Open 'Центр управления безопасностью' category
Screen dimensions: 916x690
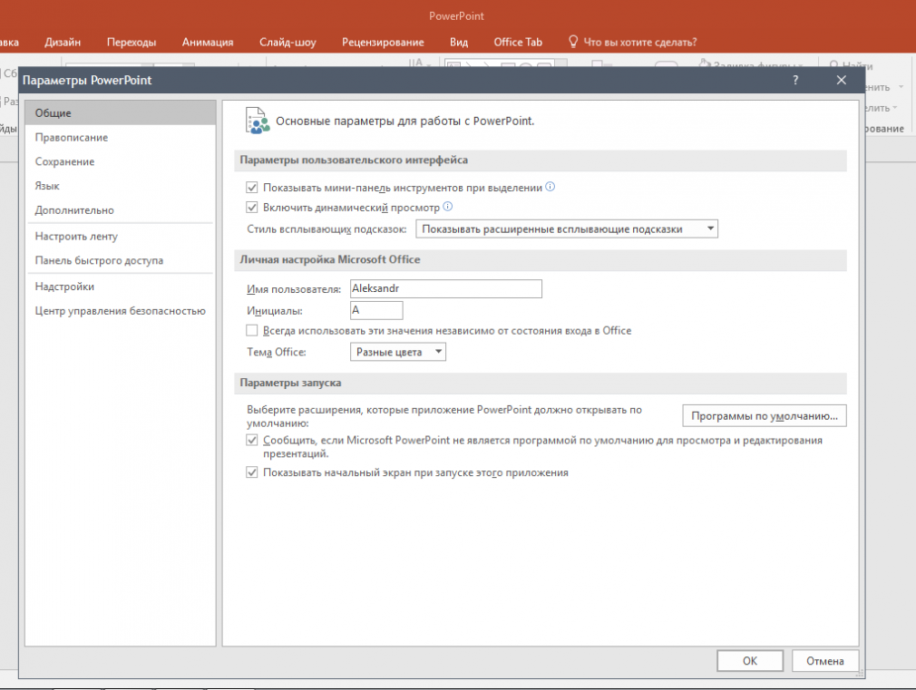[x=121, y=311]
